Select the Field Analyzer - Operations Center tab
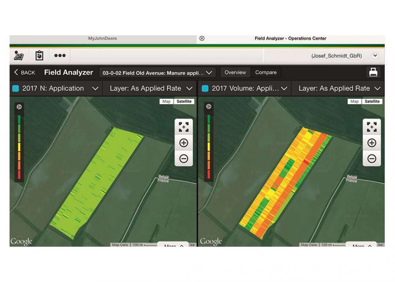Screen dimensions: 395x282 click(290, 39)
